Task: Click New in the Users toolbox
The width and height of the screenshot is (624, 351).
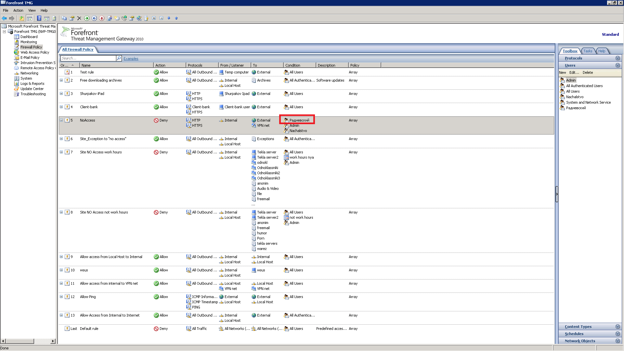Action: 562,72
